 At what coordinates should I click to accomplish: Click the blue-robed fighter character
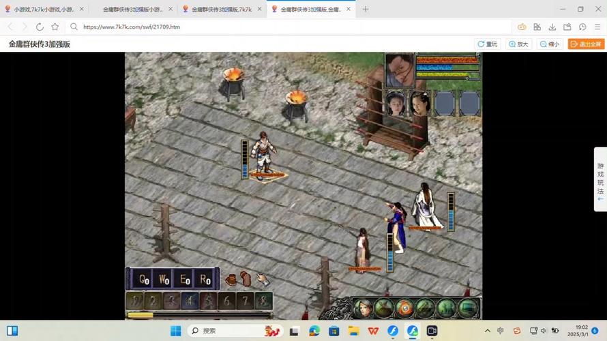click(x=397, y=227)
